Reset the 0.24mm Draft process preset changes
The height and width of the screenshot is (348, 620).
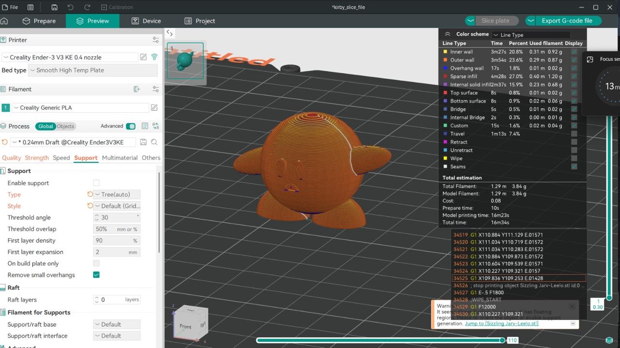pyautogui.click(x=5, y=142)
